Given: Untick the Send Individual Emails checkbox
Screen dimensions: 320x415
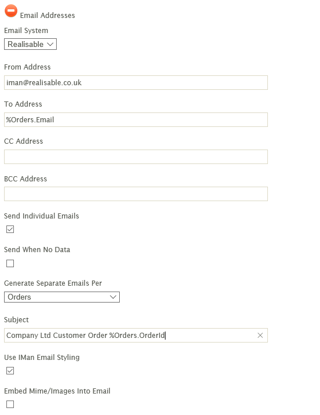Looking at the screenshot, I should coord(10,229).
